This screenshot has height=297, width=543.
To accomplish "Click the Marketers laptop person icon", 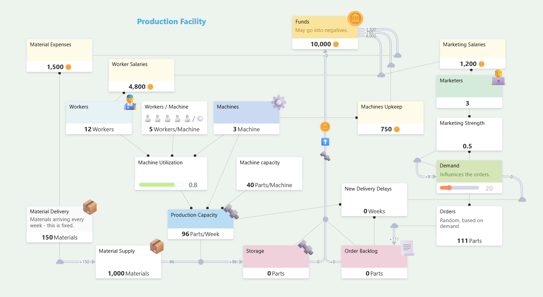I will [x=498, y=78].
